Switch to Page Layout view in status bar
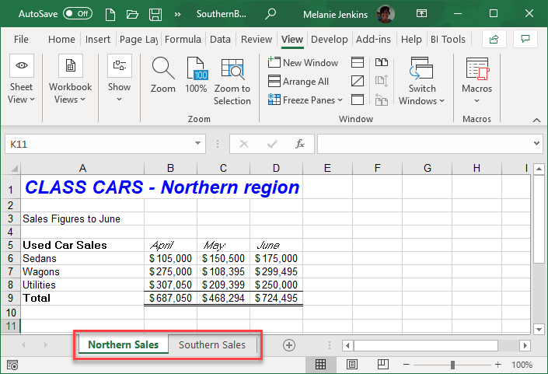This screenshot has width=548, height=374. pos(352,365)
